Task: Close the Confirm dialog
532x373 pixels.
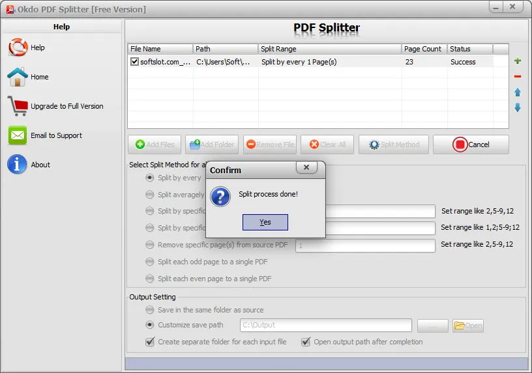Action: click(306, 167)
